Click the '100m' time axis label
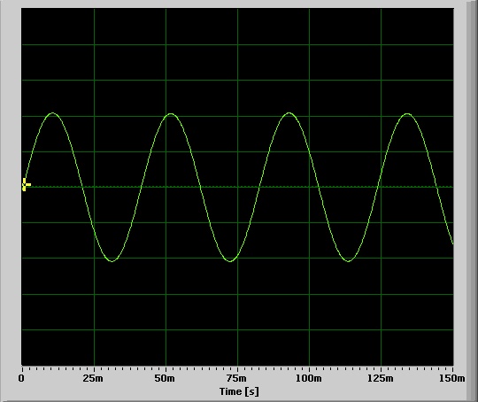This screenshot has width=478, height=402. coord(309,378)
